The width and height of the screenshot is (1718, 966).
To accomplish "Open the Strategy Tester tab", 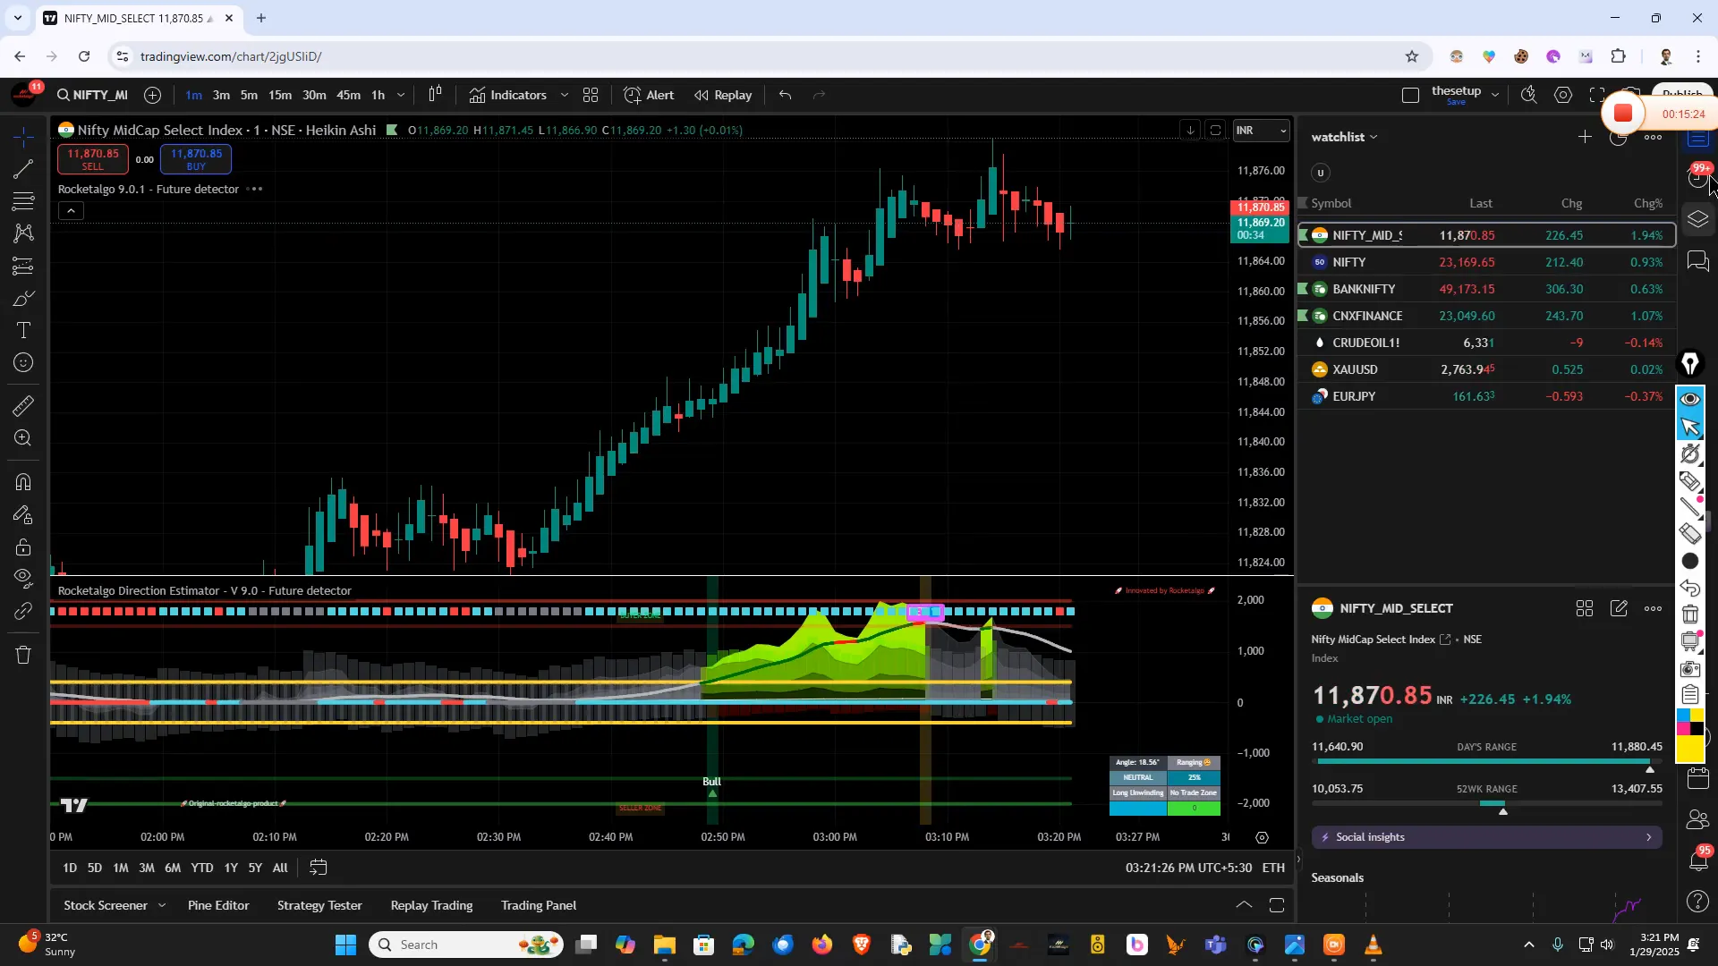I will (319, 905).
